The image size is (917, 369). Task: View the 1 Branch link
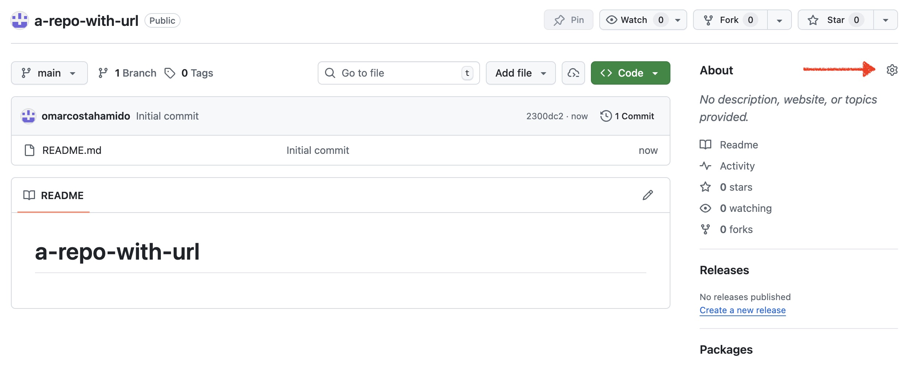[127, 73]
